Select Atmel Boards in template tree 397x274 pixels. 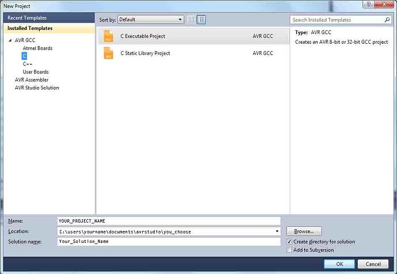(x=37, y=48)
